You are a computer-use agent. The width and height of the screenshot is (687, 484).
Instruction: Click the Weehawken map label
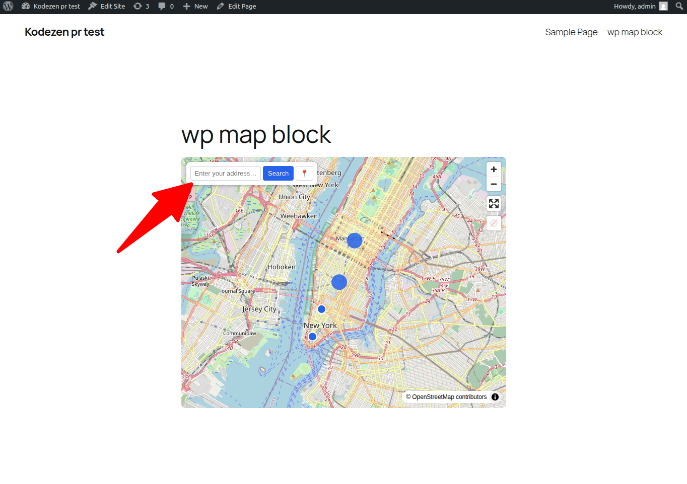point(299,216)
